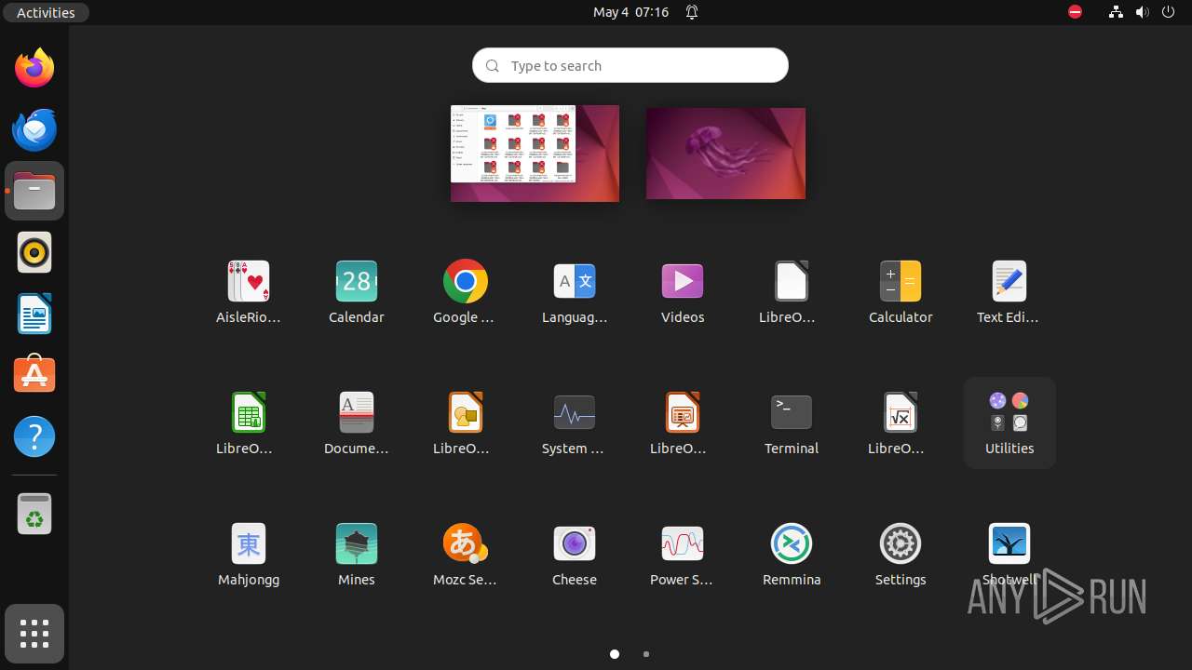Open the clock and calendar menu
Image resolution: width=1192 pixels, height=670 pixels.
pyautogui.click(x=630, y=12)
